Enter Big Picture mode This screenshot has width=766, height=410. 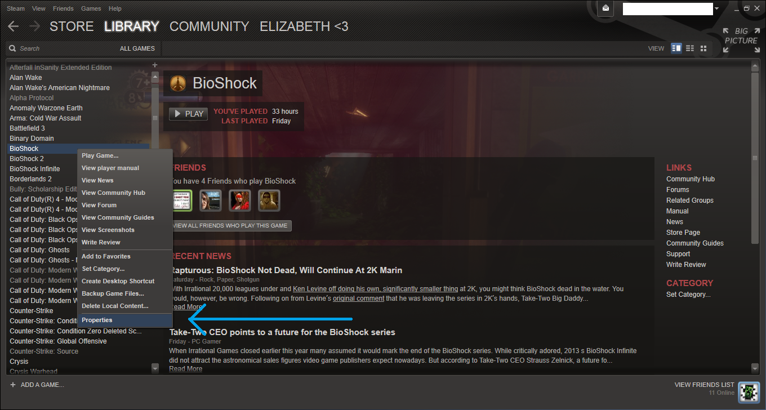pyautogui.click(x=741, y=41)
